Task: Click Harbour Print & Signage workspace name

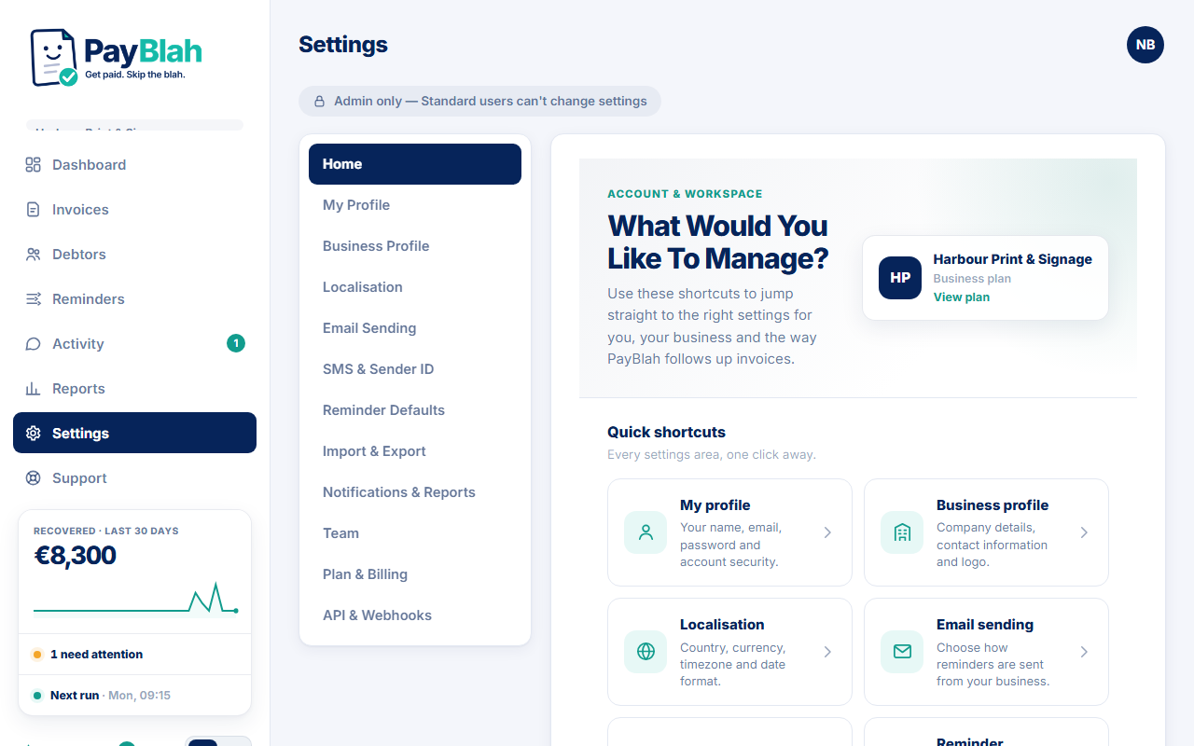Action: point(1013,259)
